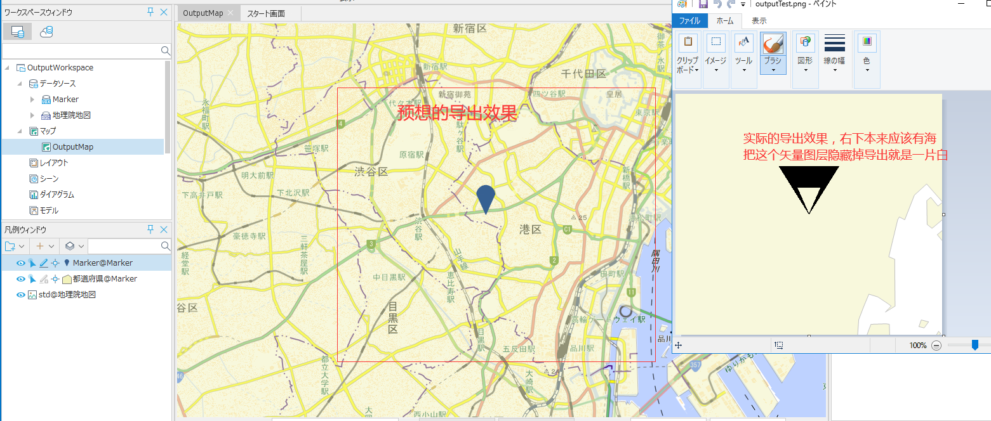Click Paint's redo icon in quick access toolbar
The width and height of the screenshot is (991, 421).
coord(731,4)
